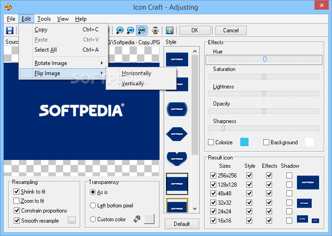The height and width of the screenshot is (236, 332).
Task: Expand the Flip Image submenu
Action: 63,73
